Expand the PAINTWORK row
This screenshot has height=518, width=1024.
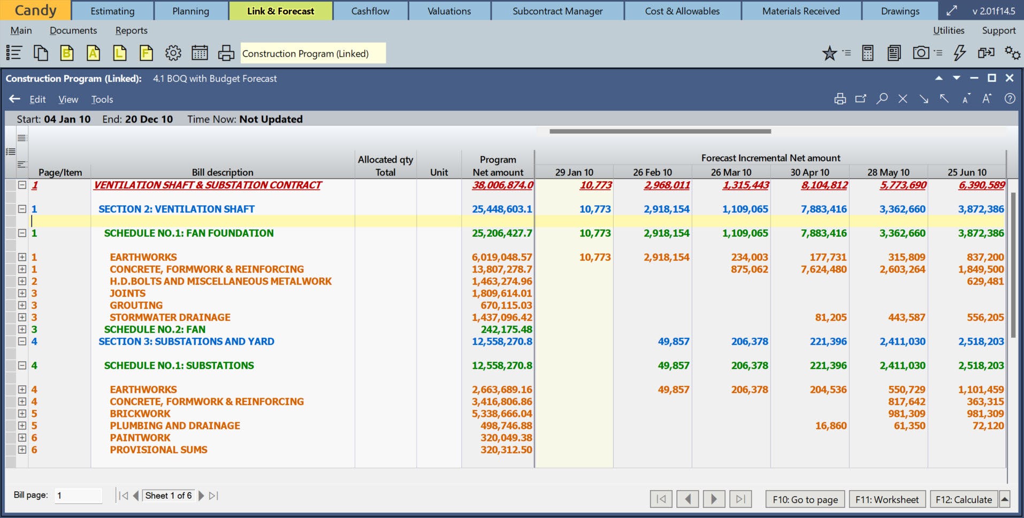pyautogui.click(x=22, y=437)
